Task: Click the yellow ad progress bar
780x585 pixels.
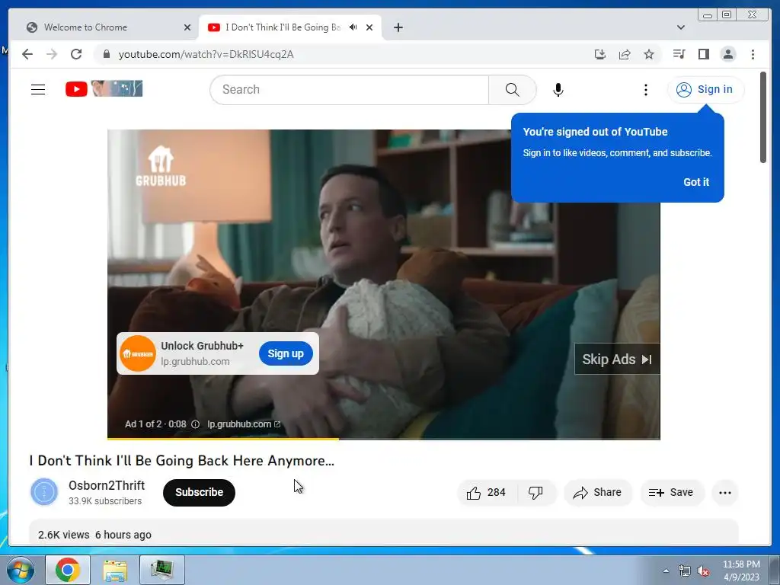Action: click(223, 439)
